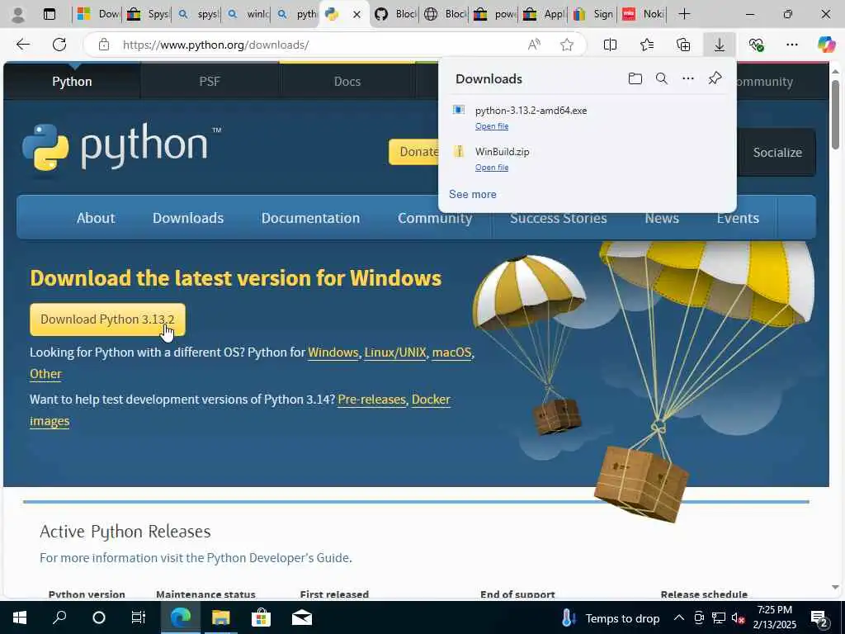Open File Explorer from taskbar
The width and height of the screenshot is (845, 634).
tap(220, 617)
